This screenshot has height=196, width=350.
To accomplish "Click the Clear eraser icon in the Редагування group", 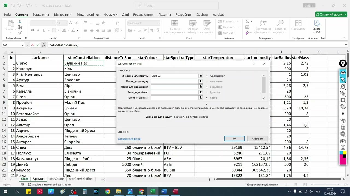I will [247, 33].
